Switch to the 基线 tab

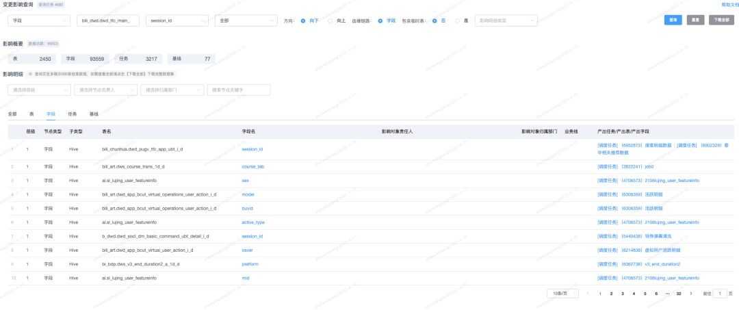[x=94, y=114]
